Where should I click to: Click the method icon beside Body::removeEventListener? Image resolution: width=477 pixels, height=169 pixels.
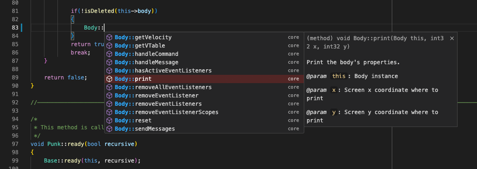pos(109,96)
